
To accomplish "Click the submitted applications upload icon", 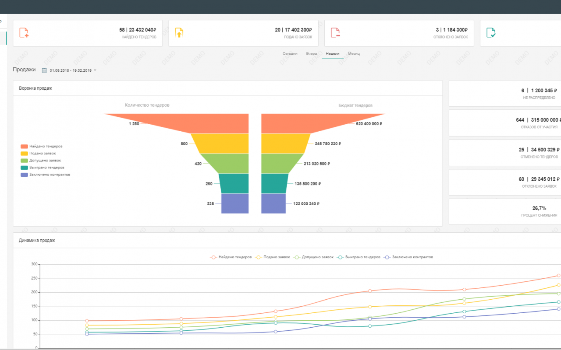I will coord(179,32).
